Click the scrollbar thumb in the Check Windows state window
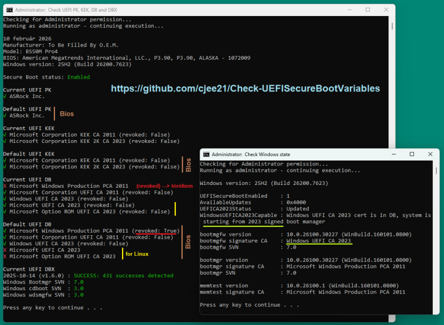This screenshot has height=325, width=444. (436, 171)
